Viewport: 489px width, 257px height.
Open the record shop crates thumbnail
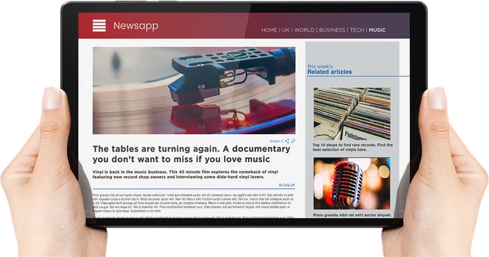tap(352, 114)
